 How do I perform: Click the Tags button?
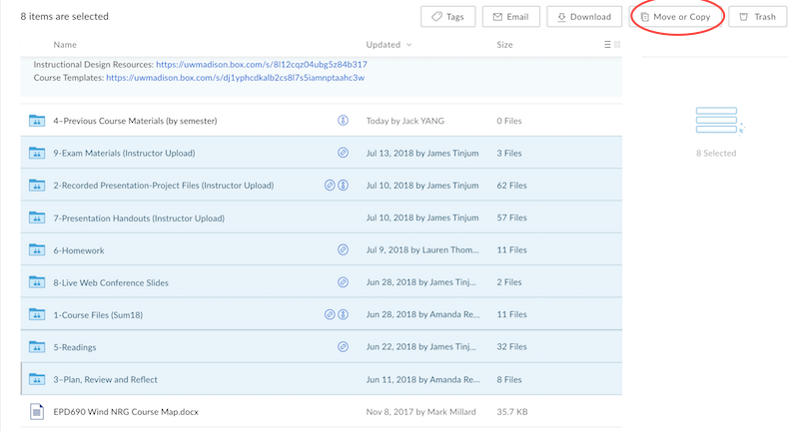(x=447, y=17)
